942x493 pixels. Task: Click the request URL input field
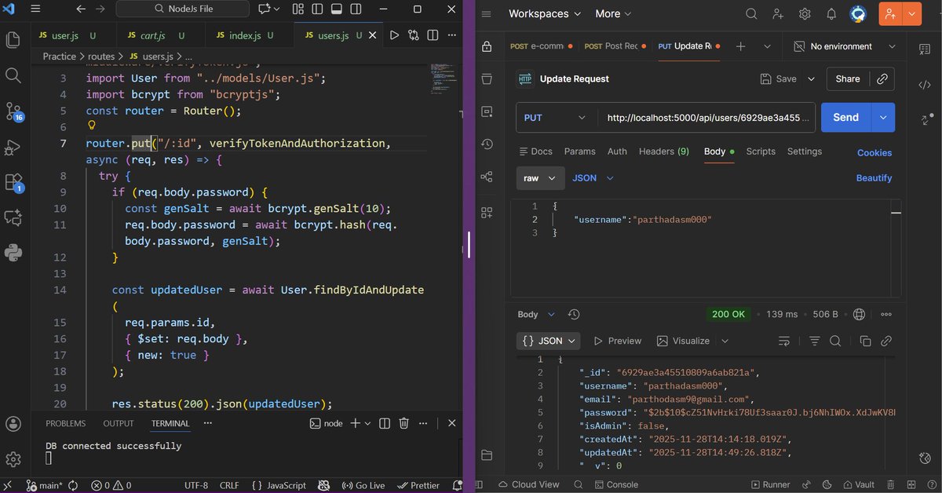pos(706,118)
